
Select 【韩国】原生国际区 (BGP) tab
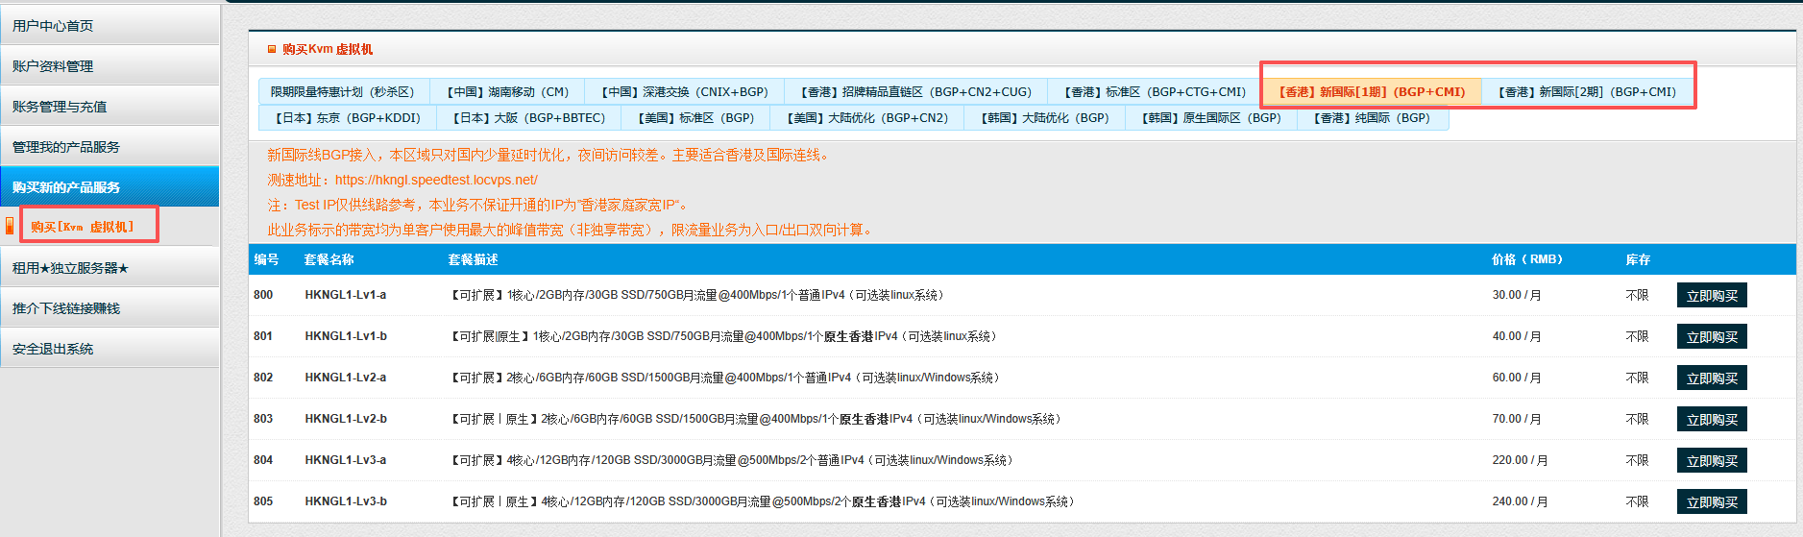point(1210,117)
